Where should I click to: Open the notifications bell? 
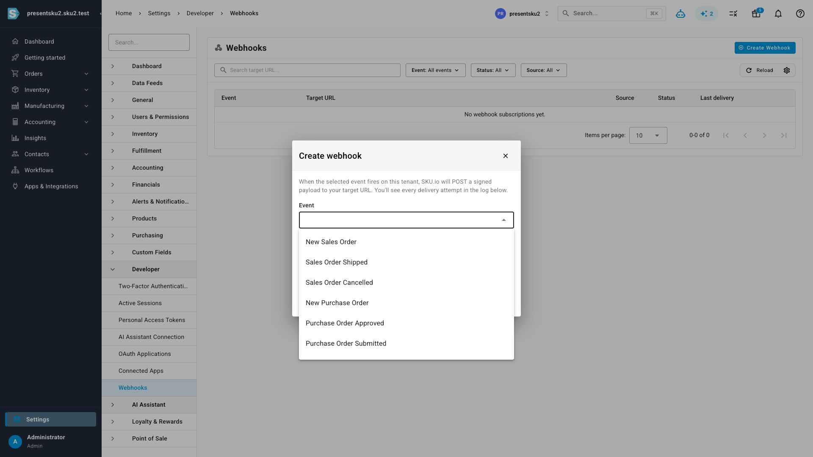click(778, 14)
